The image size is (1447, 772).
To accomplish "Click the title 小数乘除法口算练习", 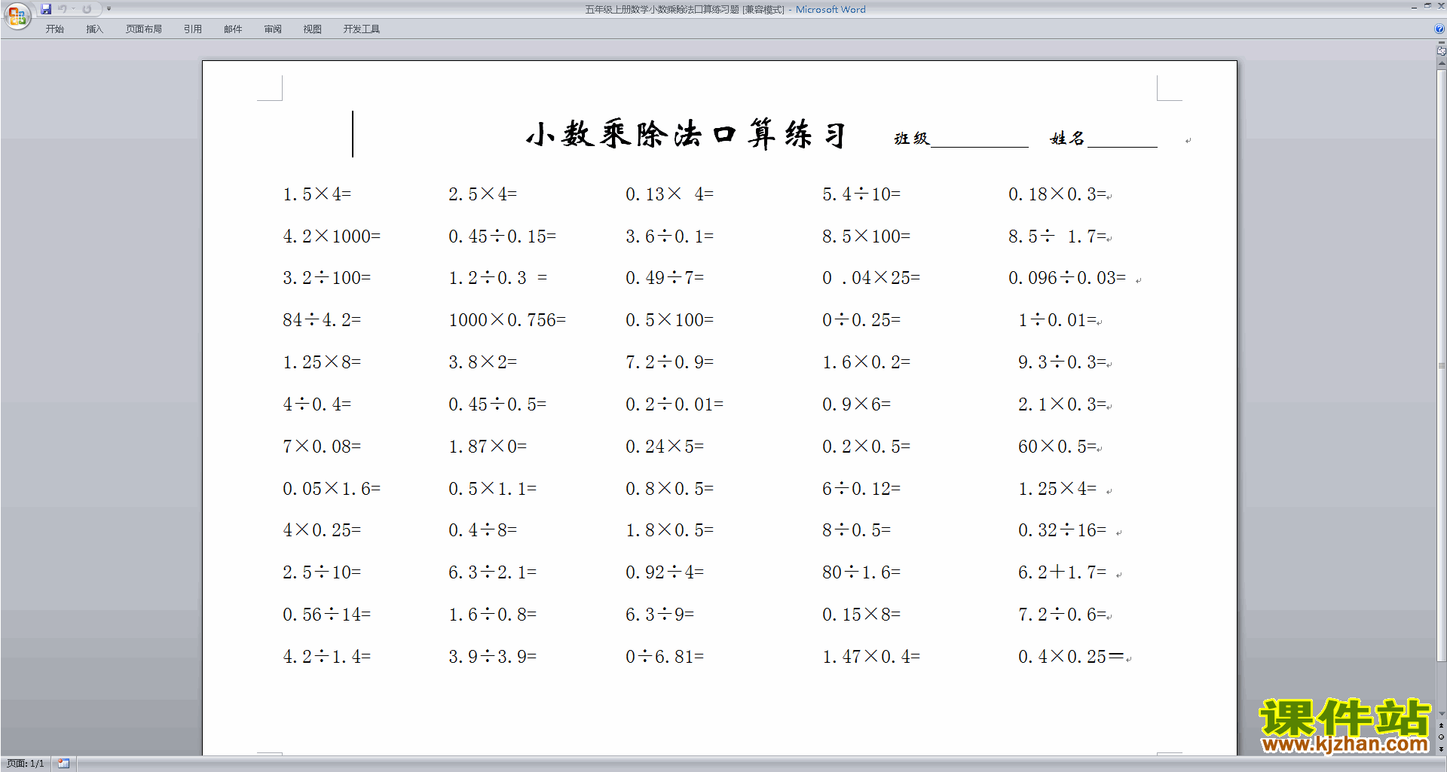I will click(686, 135).
